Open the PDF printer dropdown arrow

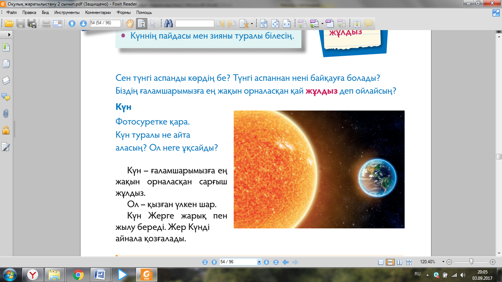click(x=322, y=24)
